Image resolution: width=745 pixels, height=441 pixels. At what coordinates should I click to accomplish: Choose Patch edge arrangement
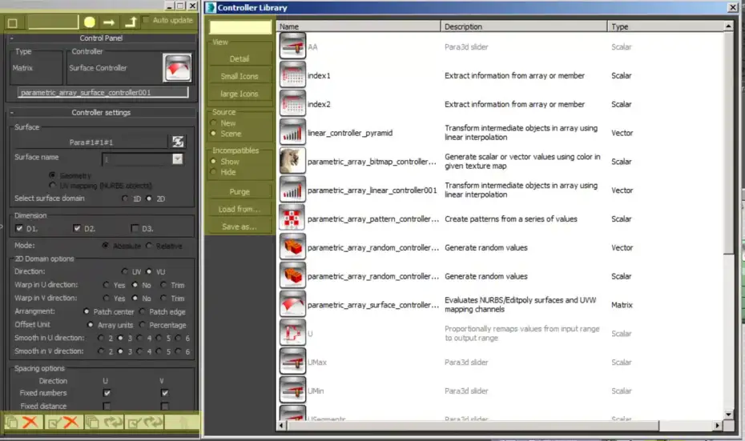(143, 311)
